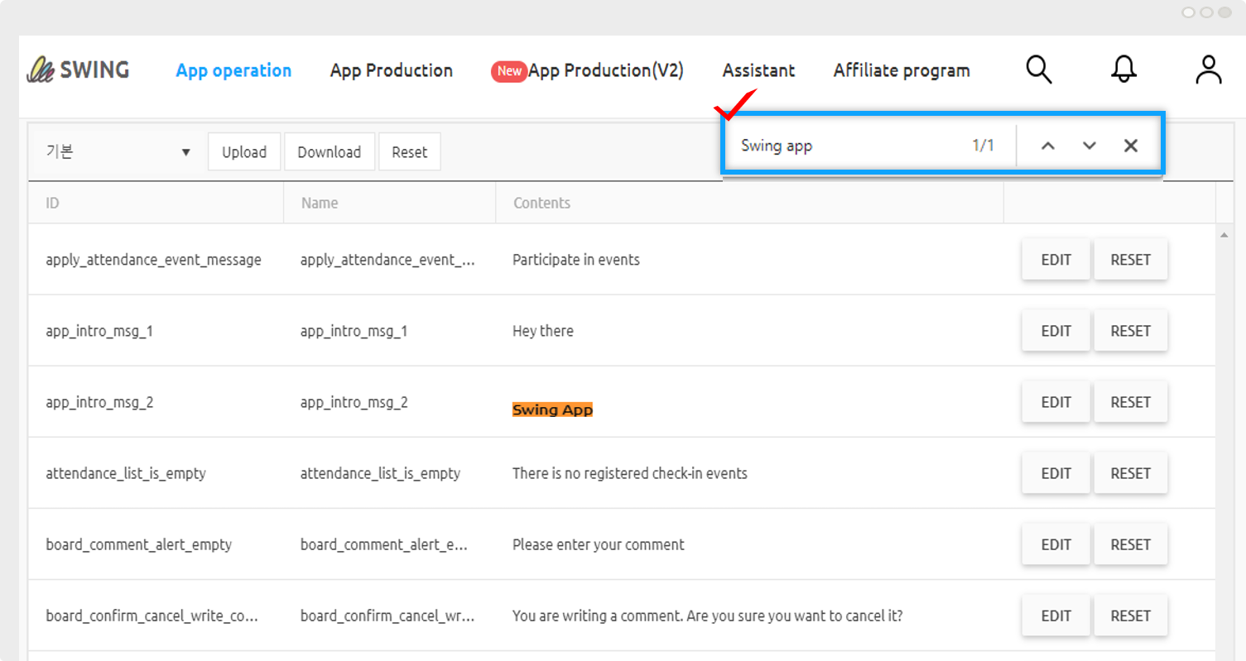Image resolution: width=1246 pixels, height=661 pixels.
Task: Reset the attendance_list_is_empty row
Action: point(1130,473)
